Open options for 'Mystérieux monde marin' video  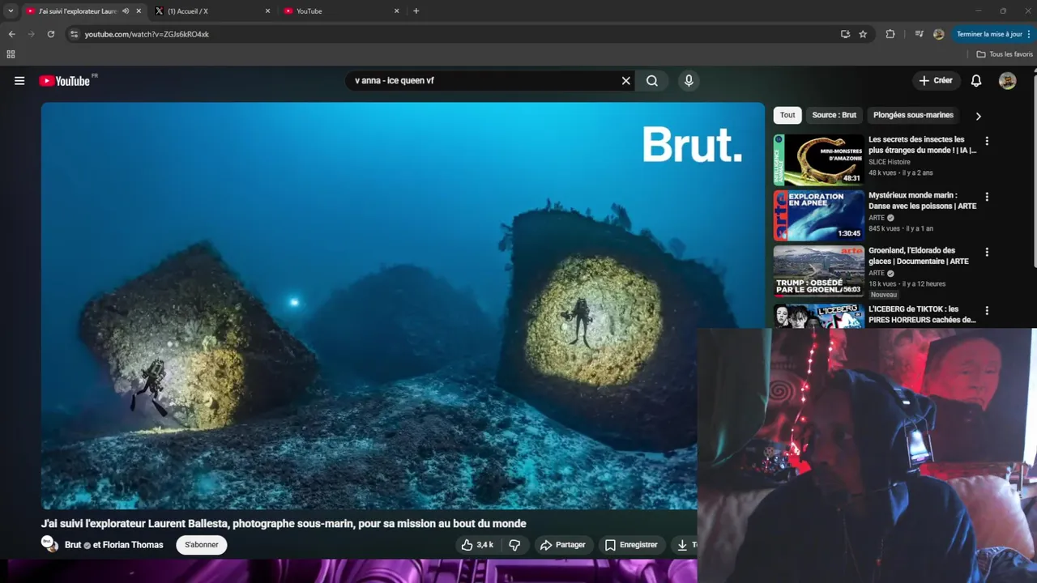click(987, 197)
